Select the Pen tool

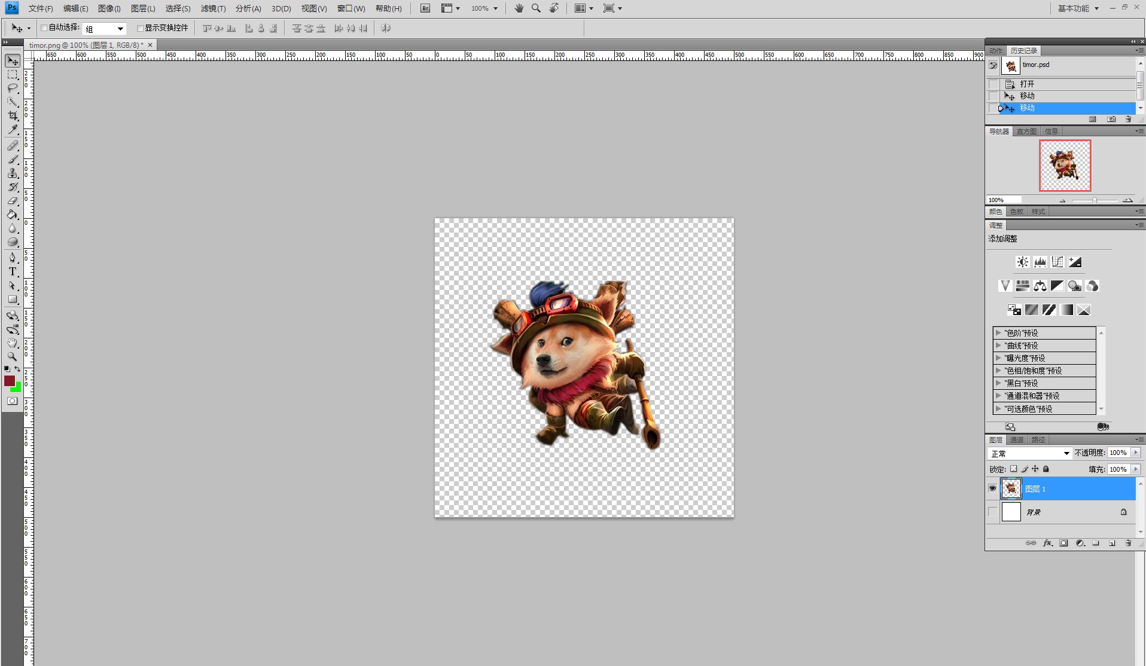tap(13, 258)
